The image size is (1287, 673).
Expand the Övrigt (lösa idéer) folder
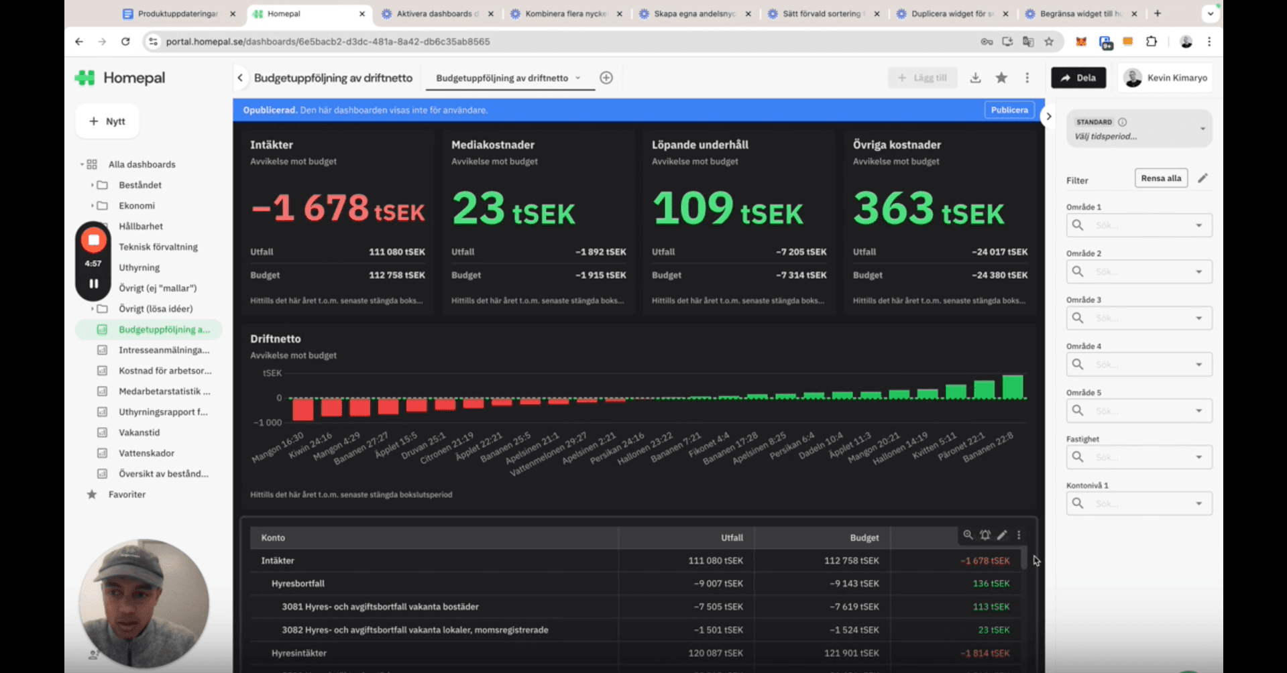(92, 309)
